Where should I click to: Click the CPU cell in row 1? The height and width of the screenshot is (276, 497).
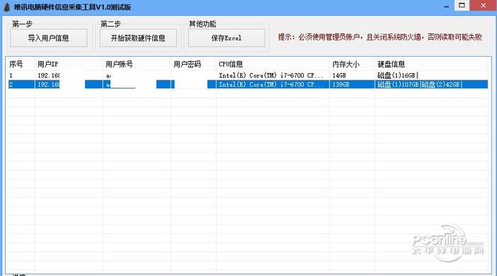pyautogui.click(x=271, y=75)
